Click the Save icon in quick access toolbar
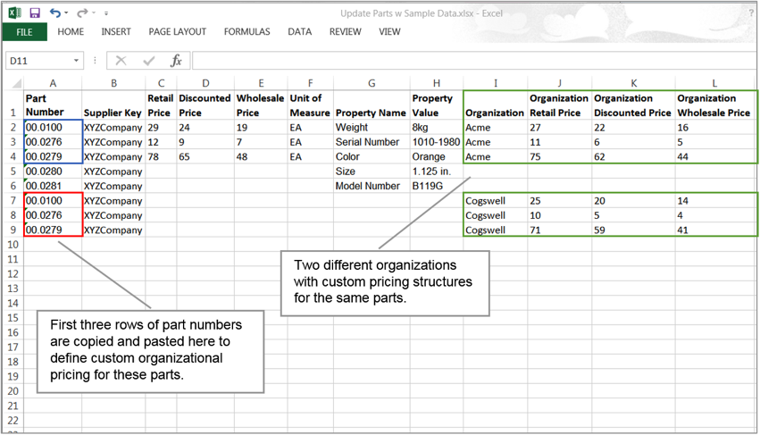760x435 pixels. point(35,13)
